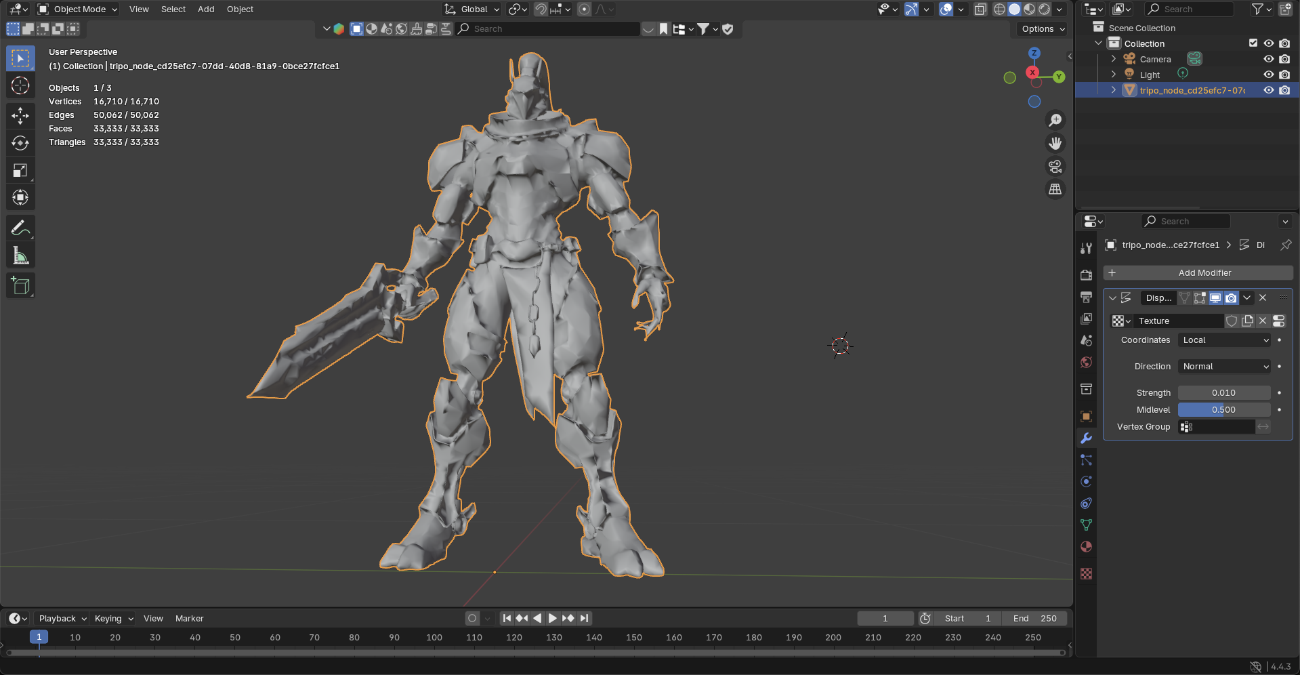This screenshot has width=1300, height=675.
Task: Open the Modifiers wrench properties tab
Action: click(1086, 438)
